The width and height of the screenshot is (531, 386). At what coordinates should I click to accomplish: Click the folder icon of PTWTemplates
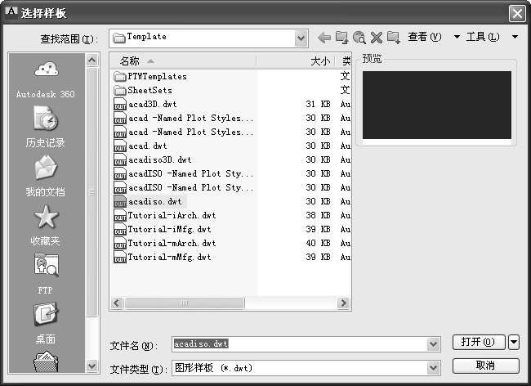pyautogui.click(x=120, y=77)
